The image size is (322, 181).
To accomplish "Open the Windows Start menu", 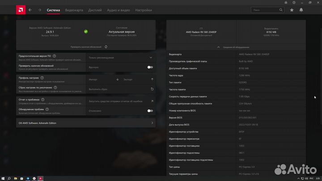I will tap(4, 177).
